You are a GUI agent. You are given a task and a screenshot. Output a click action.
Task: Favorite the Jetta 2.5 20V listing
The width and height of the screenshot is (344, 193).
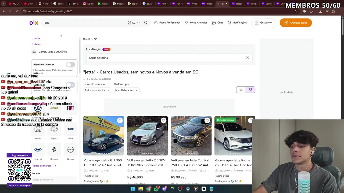[x=163, y=121]
